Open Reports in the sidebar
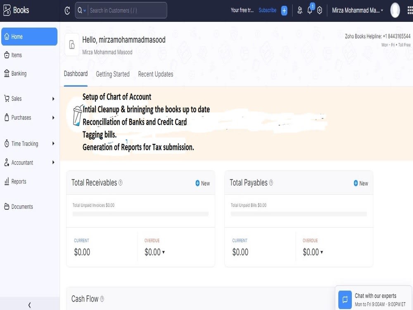Image resolution: width=413 pixels, height=310 pixels. (x=29, y=181)
